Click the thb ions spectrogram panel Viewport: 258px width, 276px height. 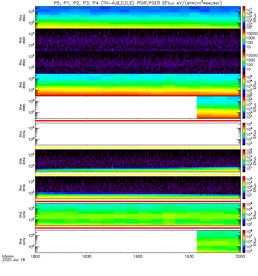coord(138,161)
